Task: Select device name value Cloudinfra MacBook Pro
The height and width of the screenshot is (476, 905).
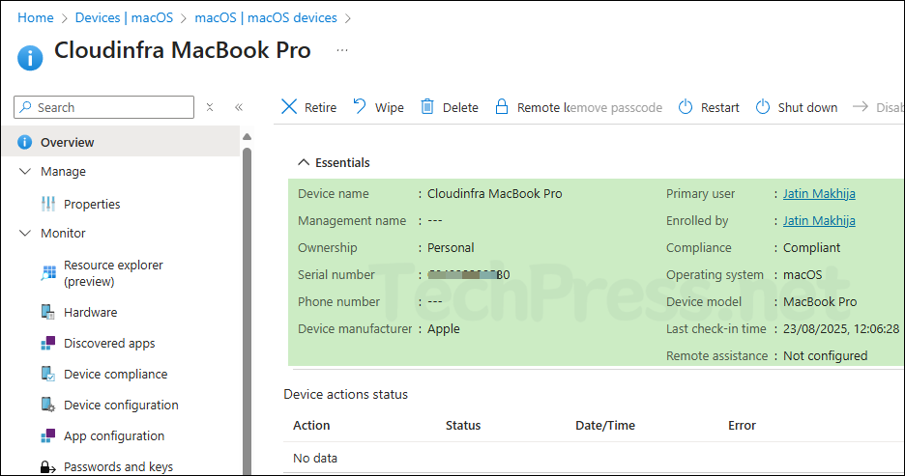Action: point(495,194)
